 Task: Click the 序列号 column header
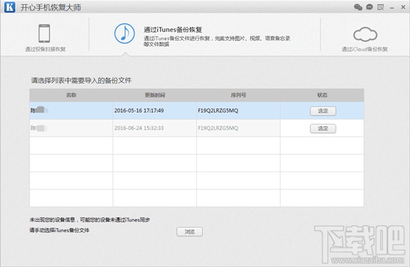click(238, 95)
